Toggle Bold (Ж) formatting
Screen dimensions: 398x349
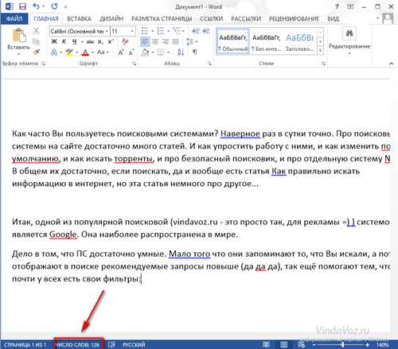coord(54,41)
